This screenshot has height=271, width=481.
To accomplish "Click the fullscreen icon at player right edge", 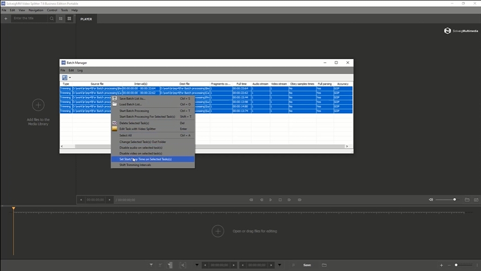I will [x=476, y=200].
